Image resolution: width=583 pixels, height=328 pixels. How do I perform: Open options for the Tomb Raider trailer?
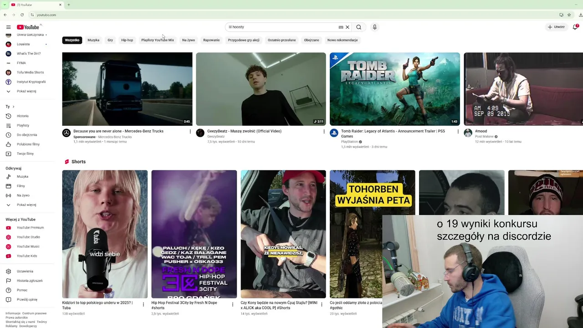click(x=458, y=131)
